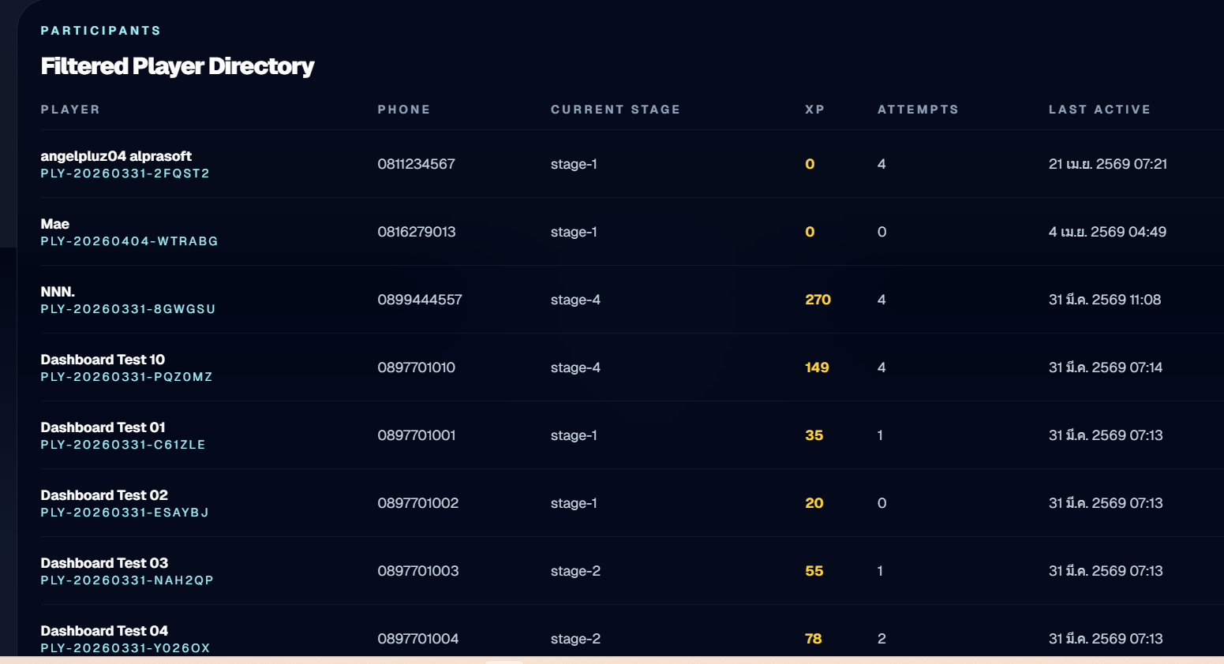Image resolution: width=1224 pixels, height=664 pixels.
Task: Click the PARTICIPANTS section label
Action: coord(101,31)
